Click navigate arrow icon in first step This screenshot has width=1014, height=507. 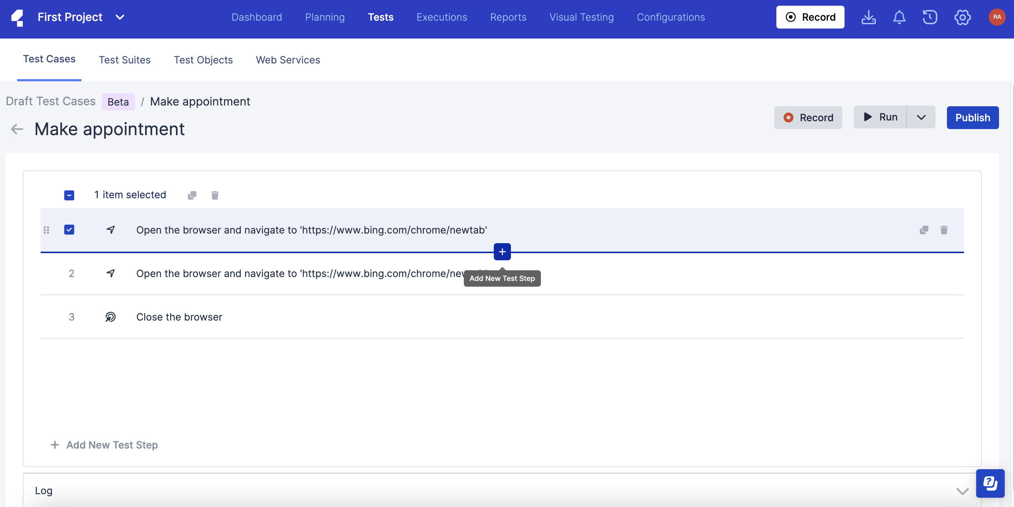pyautogui.click(x=111, y=230)
